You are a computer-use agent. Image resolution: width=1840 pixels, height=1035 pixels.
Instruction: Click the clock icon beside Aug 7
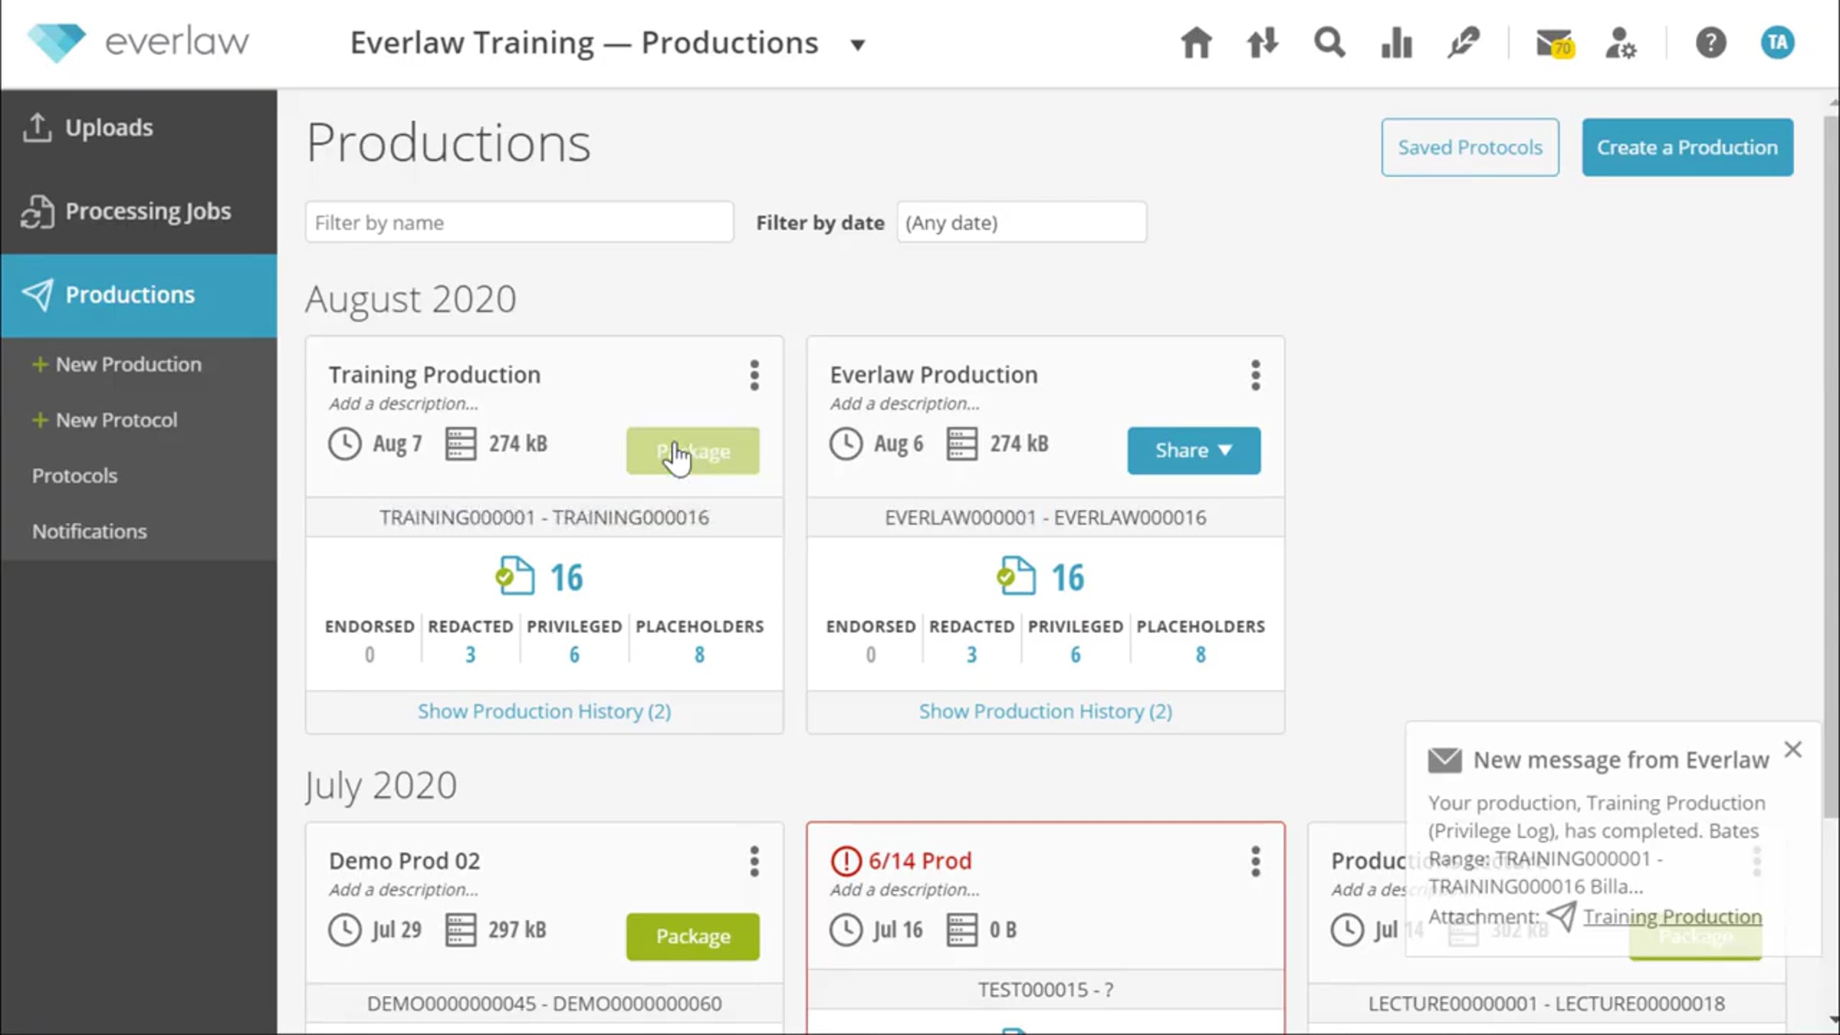click(x=344, y=444)
